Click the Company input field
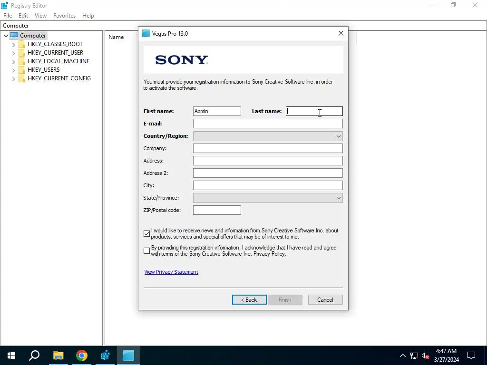Viewport: 487px width, 365px height. [268, 148]
